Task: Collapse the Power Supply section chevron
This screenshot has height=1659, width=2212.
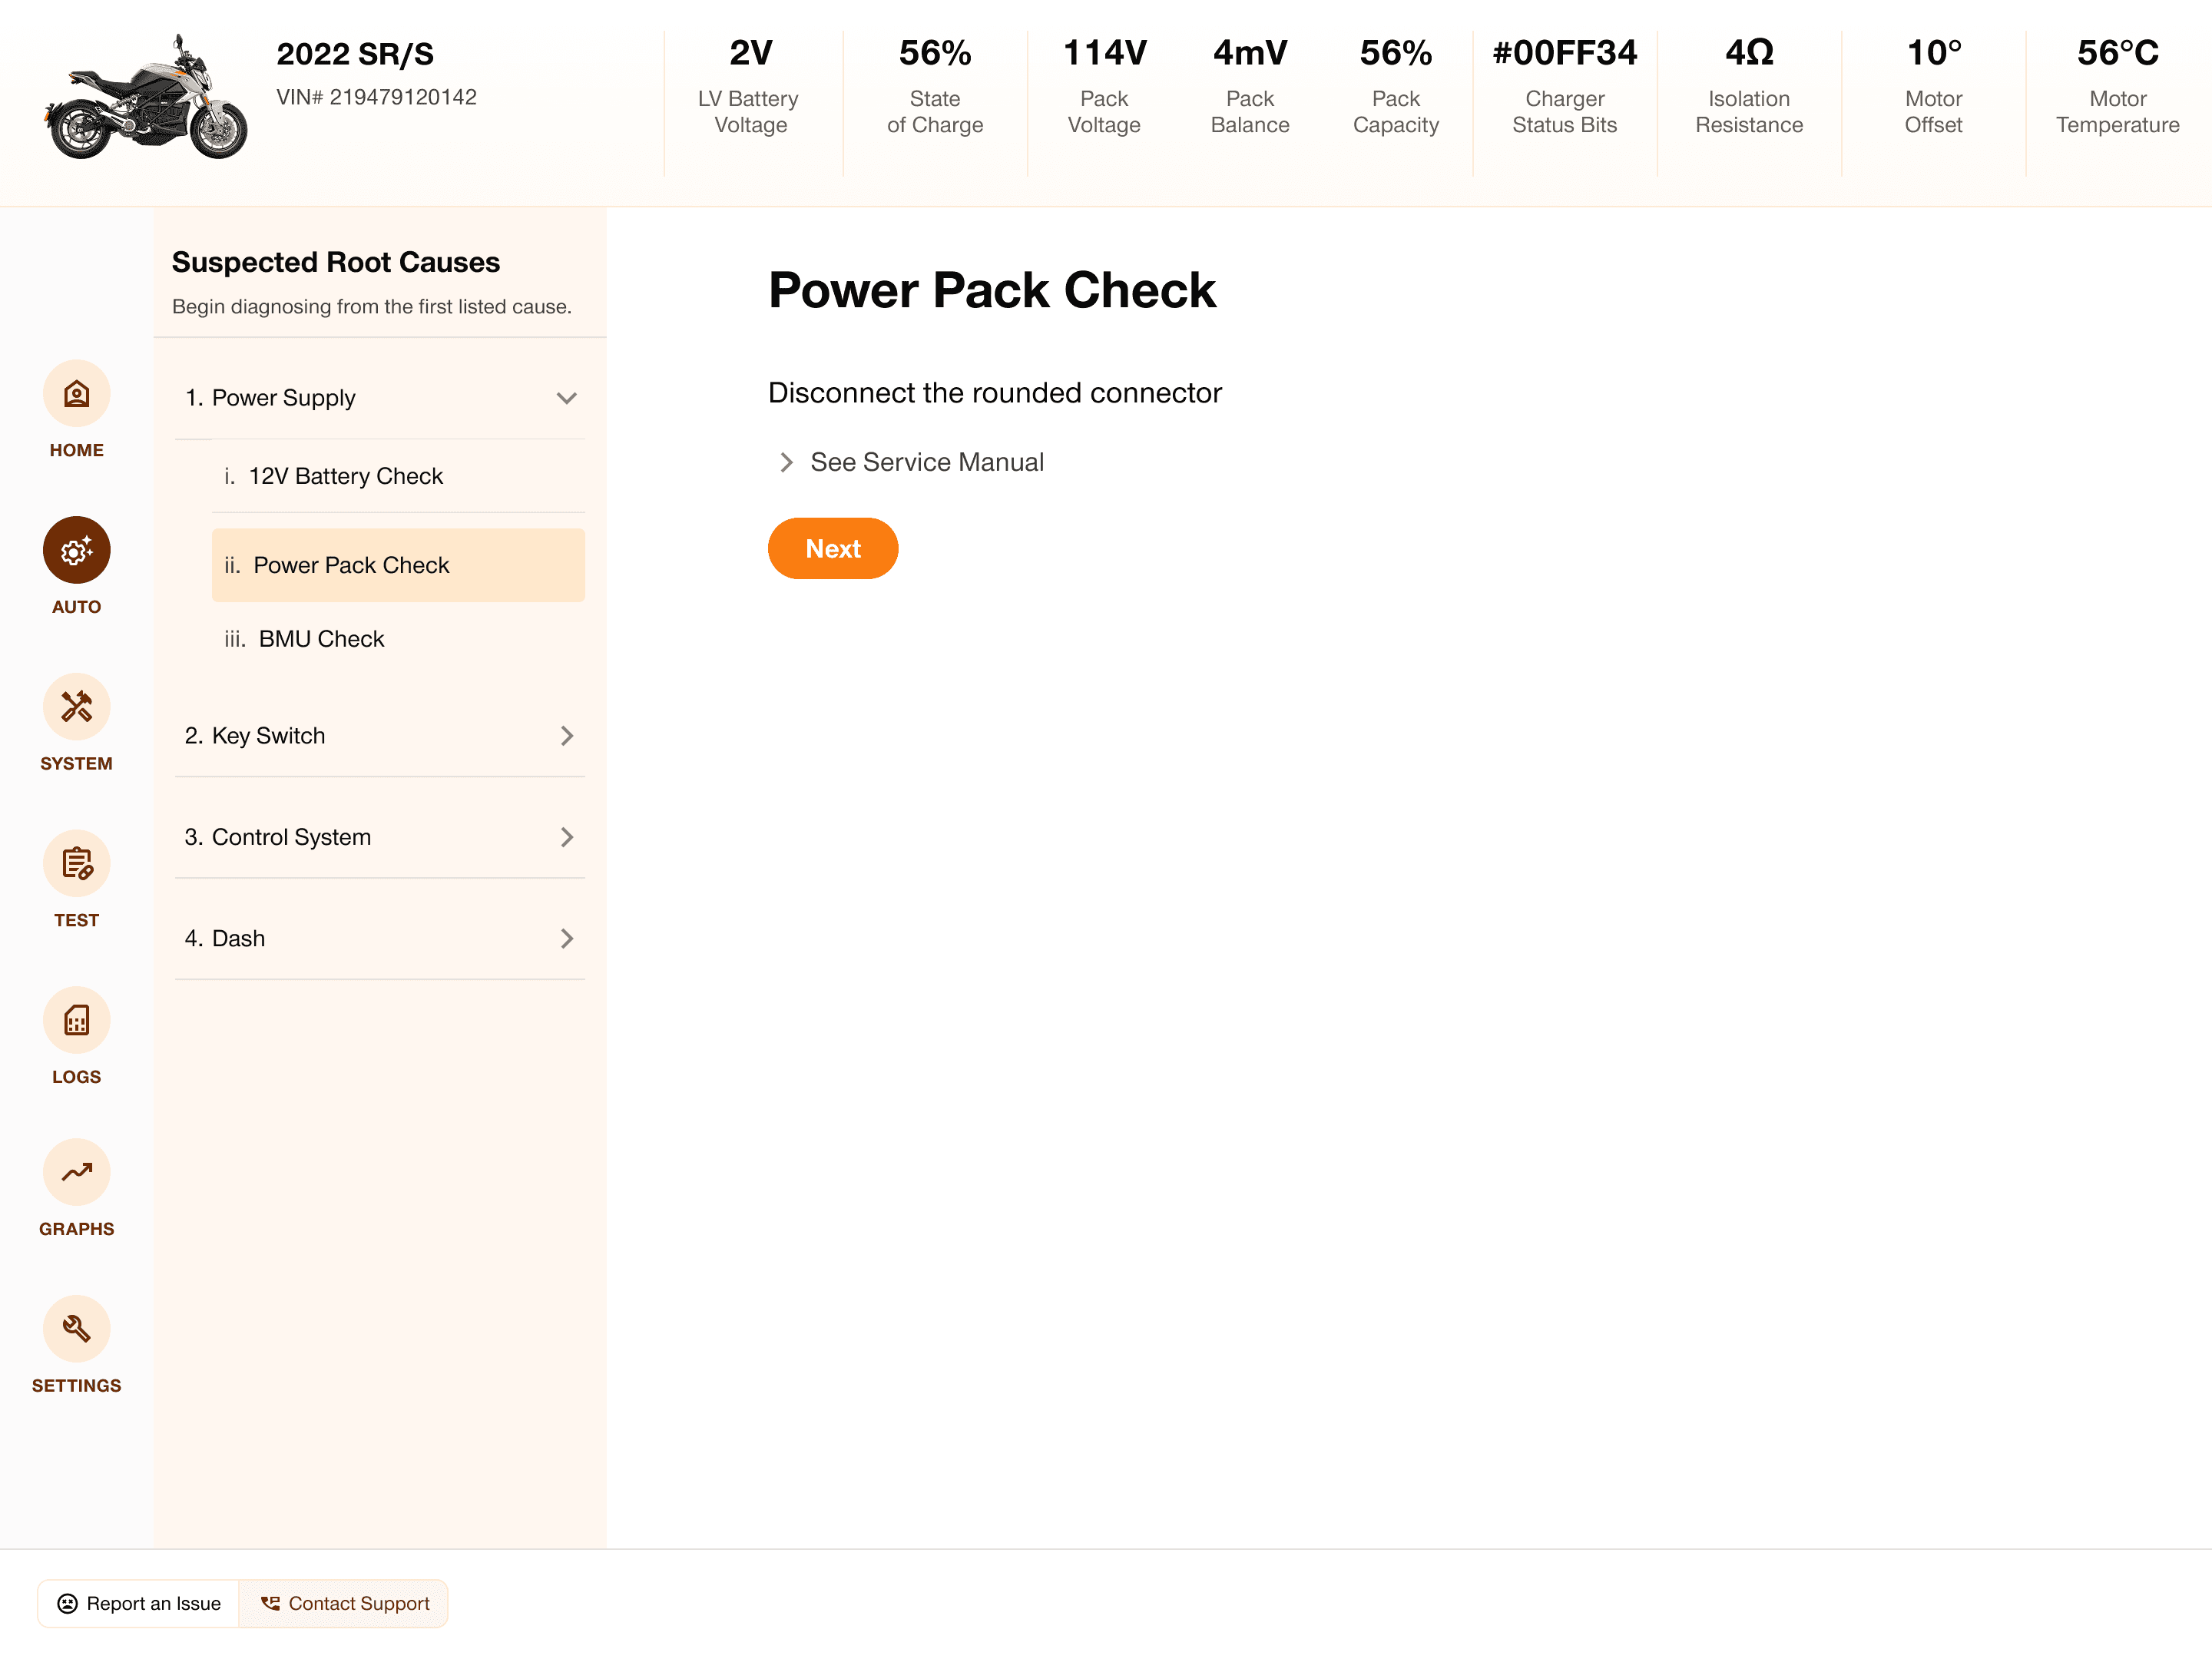Action: [x=566, y=398]
